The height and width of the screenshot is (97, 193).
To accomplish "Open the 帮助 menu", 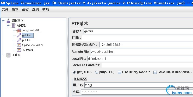I will pyautogui.click(x=46, y=9).
